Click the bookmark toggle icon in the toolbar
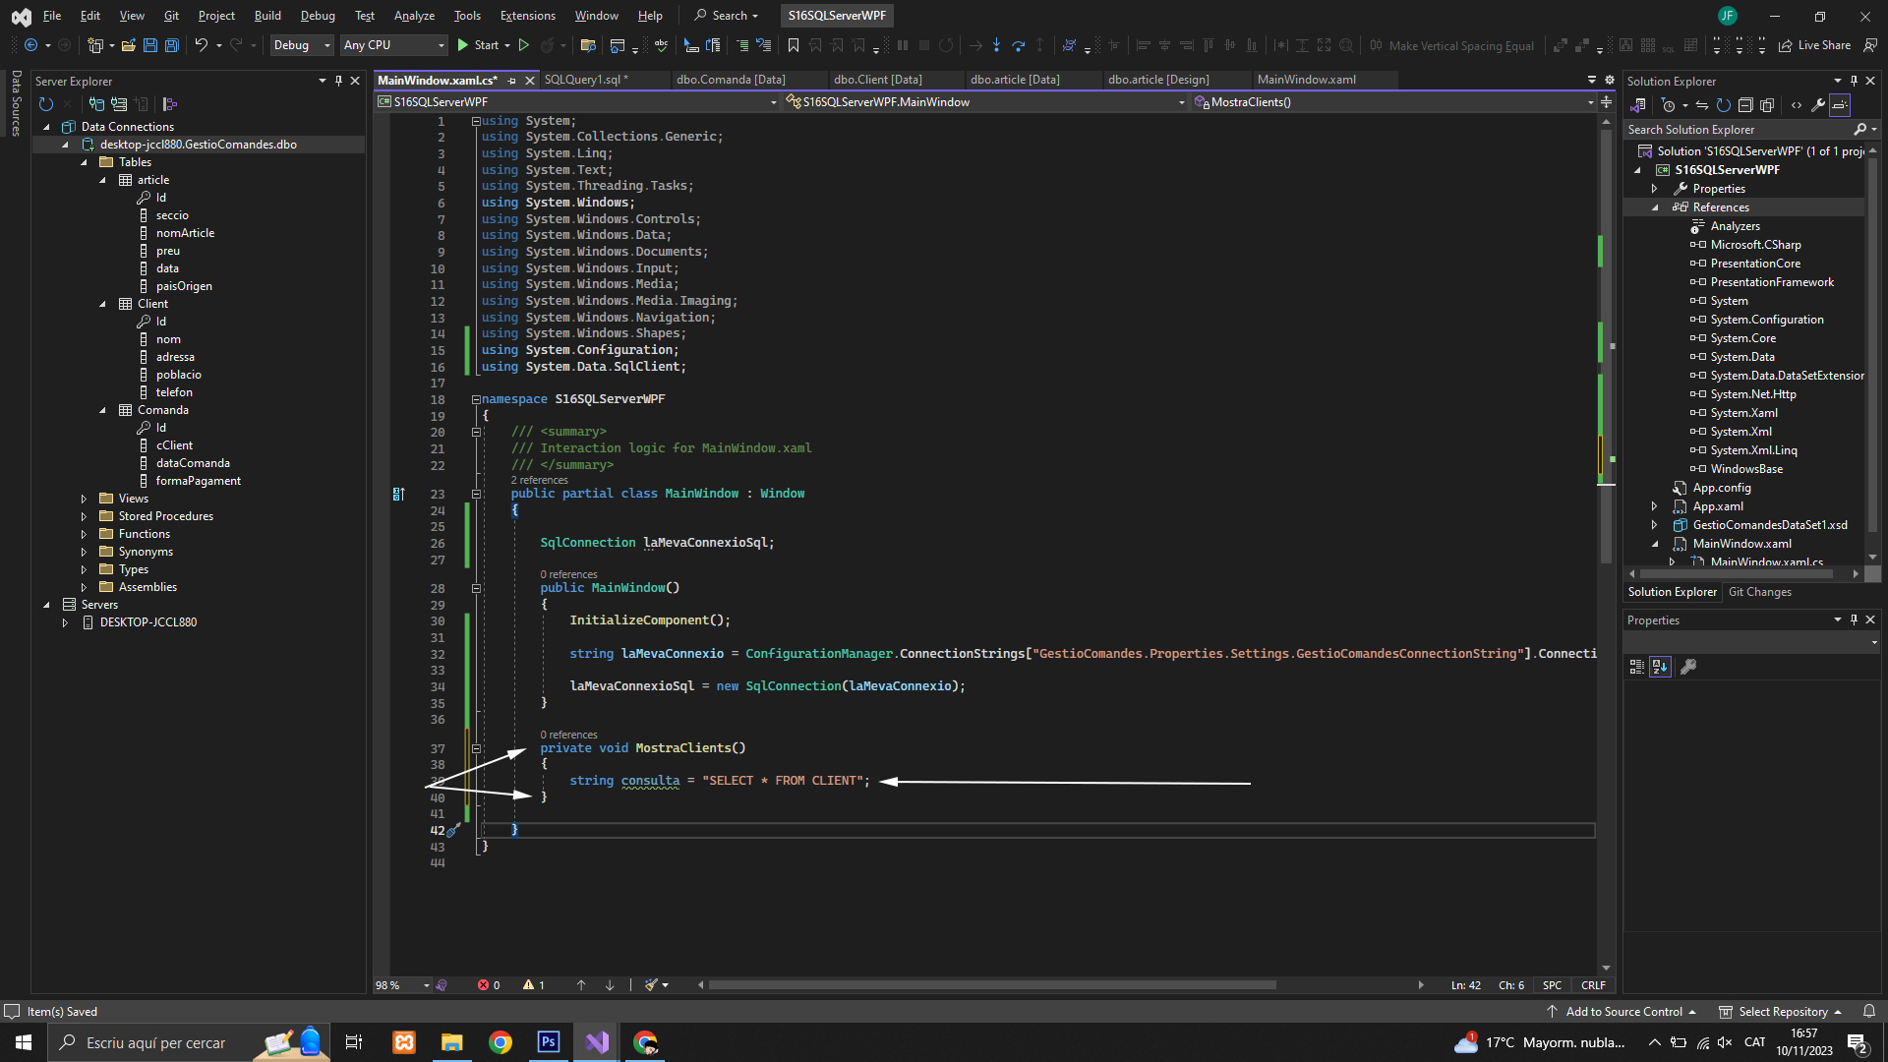 coord(793,45)
